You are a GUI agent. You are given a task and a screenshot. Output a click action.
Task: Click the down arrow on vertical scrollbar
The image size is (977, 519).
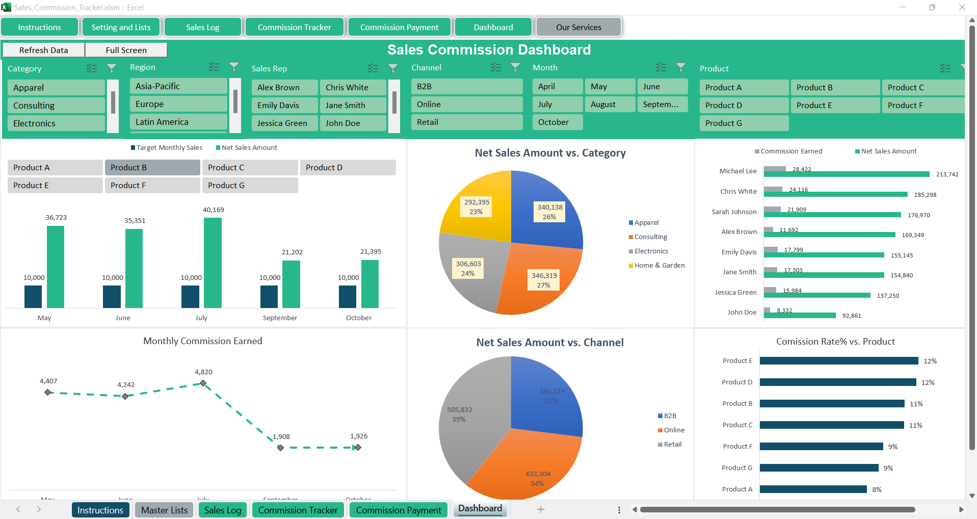[972, 496]
